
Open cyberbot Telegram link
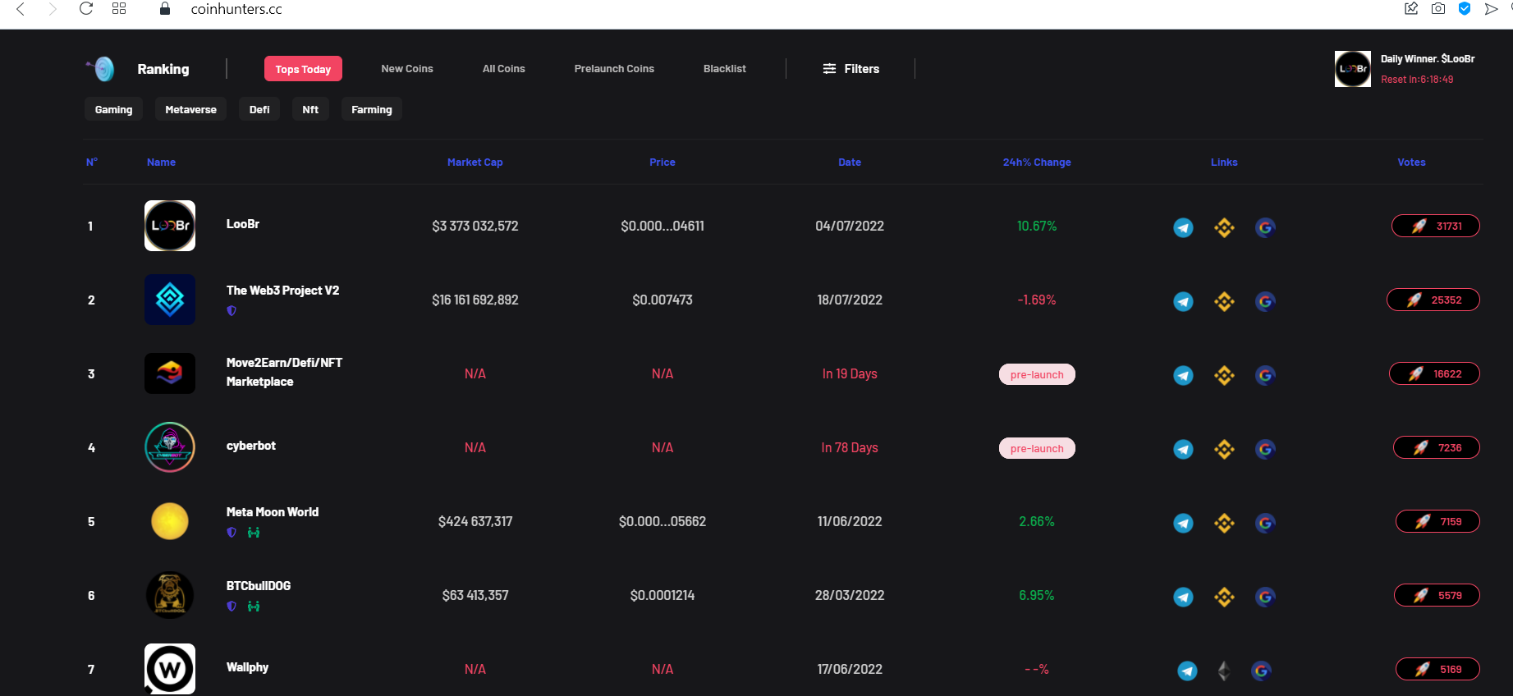1183,449
